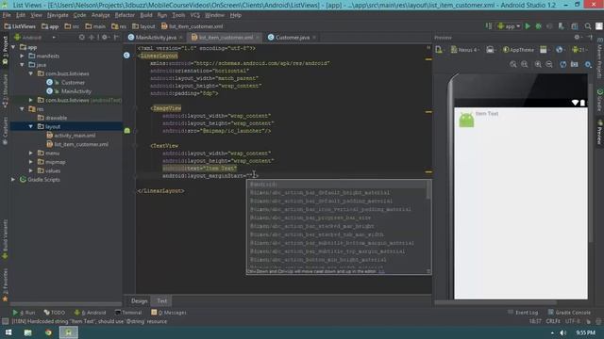The image size is (604, 339).
Task: Open AppTheme selector dropdown
Action: tap(518, 50)
